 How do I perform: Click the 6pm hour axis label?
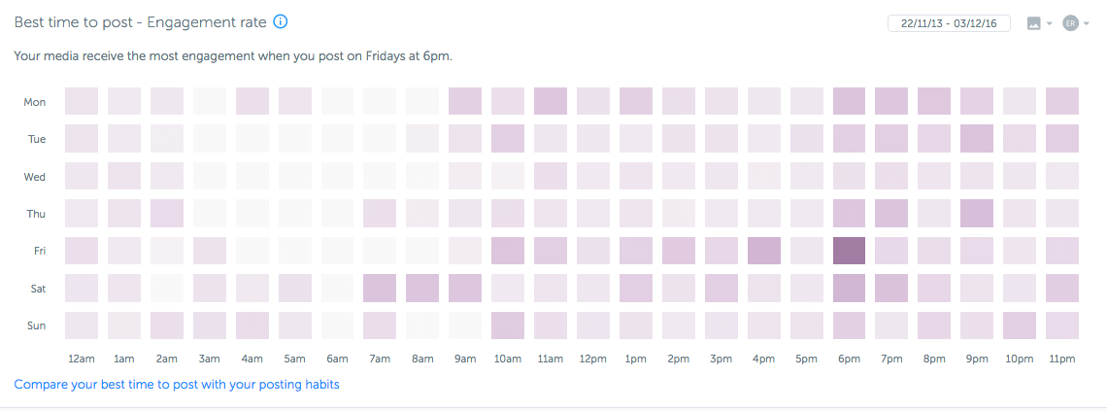849,360
